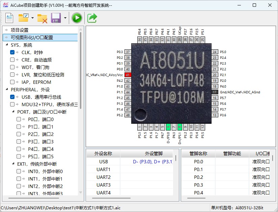
Task: Check the IAP, EEPROM checkbox
Action: pos(12,82)
